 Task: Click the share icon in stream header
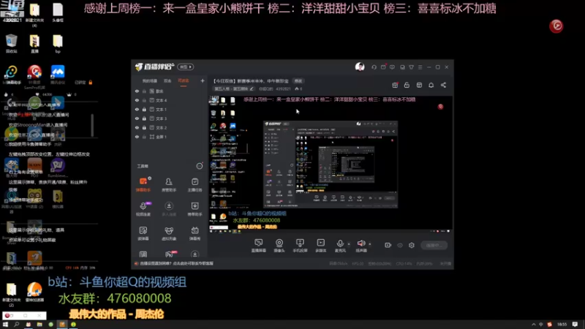pyautogui.click(x=443, y=85)
